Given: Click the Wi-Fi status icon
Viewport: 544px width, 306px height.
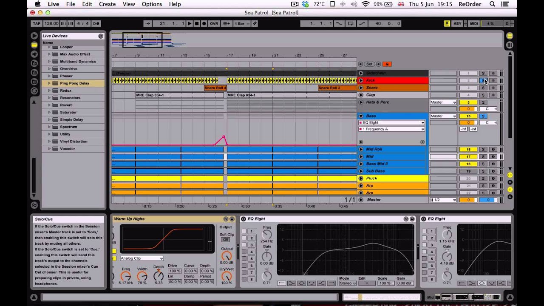Looking at the screenshot, I should [x=365, y=4].
